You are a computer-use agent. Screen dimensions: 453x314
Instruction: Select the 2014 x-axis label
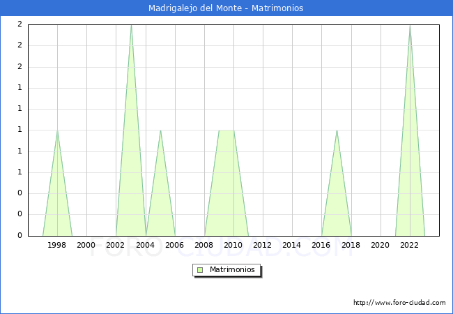tap(292, 245)
